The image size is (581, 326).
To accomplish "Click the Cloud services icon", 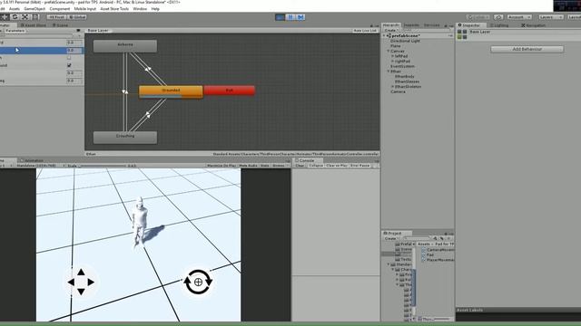I will click(x=498, y=17).
